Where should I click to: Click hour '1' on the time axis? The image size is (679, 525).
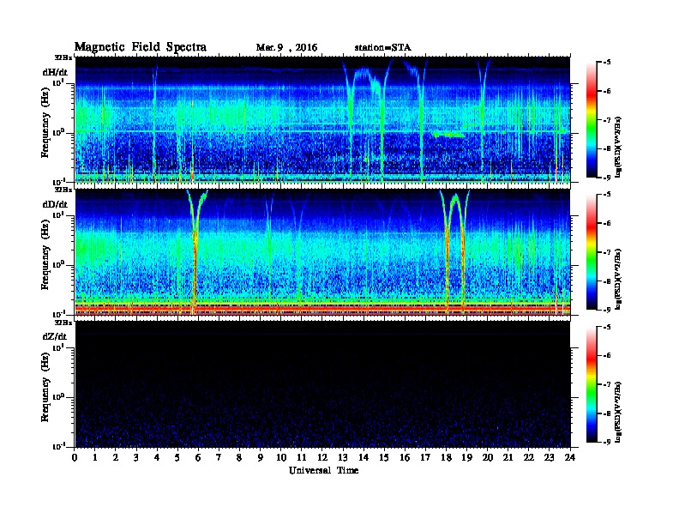click(x=95, y=457)
